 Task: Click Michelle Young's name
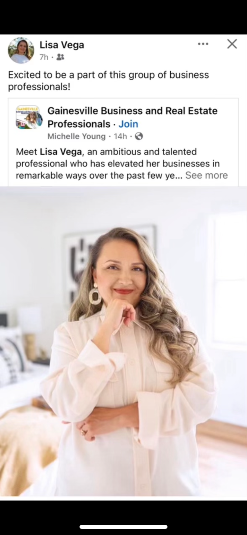point(76,136)
